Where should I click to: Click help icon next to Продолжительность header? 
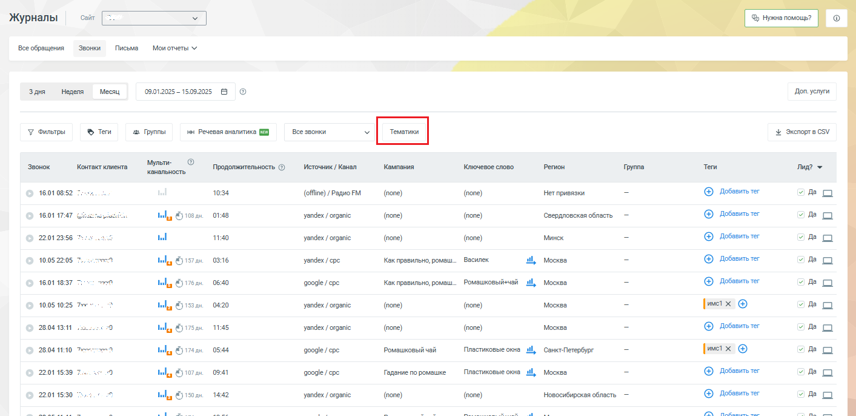pos(282,167)
